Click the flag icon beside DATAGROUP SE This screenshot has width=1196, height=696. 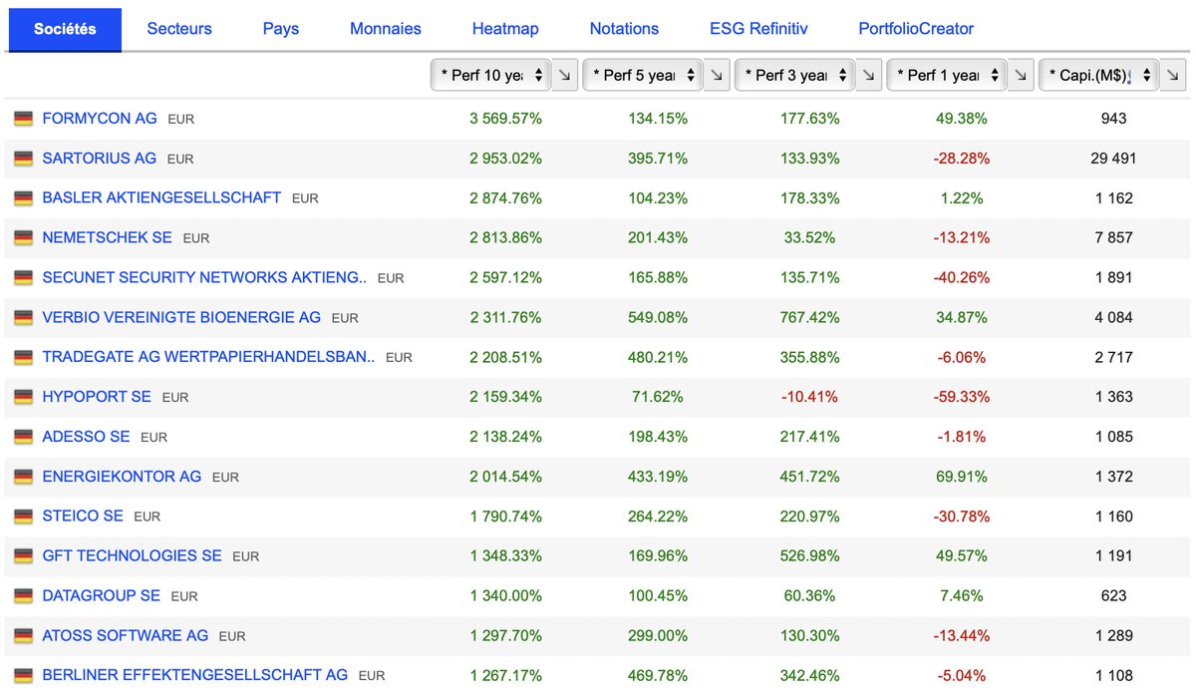tap(23, 595)
